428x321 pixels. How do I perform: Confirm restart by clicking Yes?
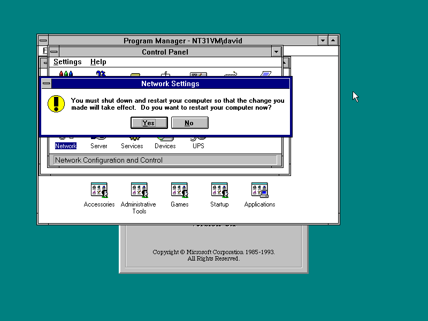click(x=149, y=123)
